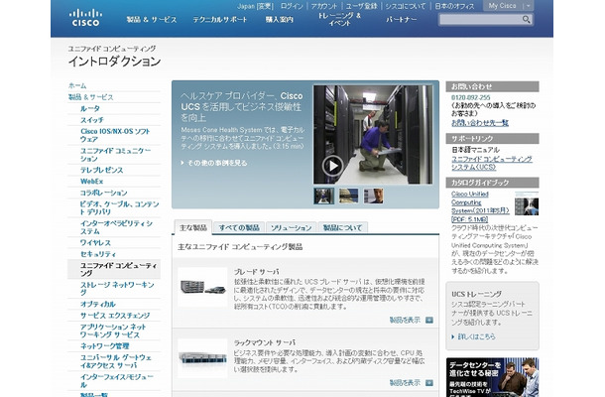Open テクニカルサポート top menu
The width and height of the screenshot is (605, 397).
point(219,19)
